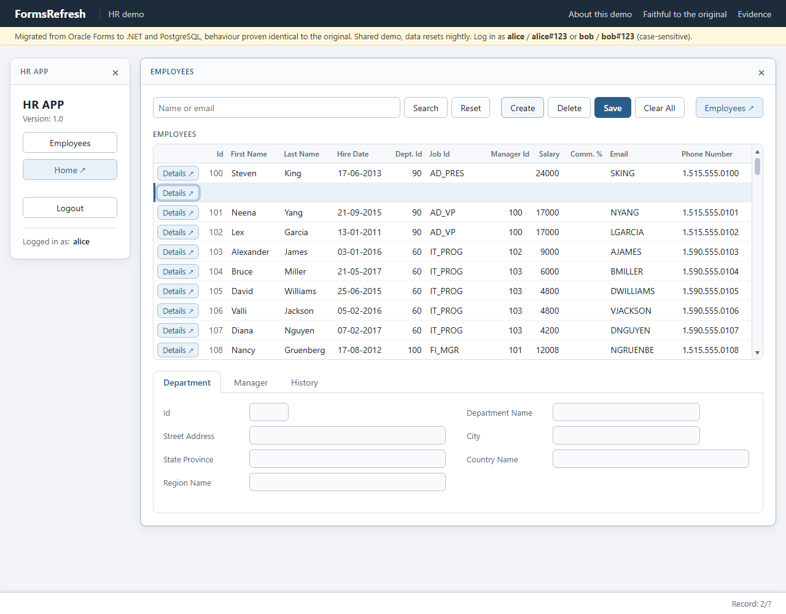This screenshot has height=614, width=786.
Task: Reset the employee search
Action: [471, 108]
